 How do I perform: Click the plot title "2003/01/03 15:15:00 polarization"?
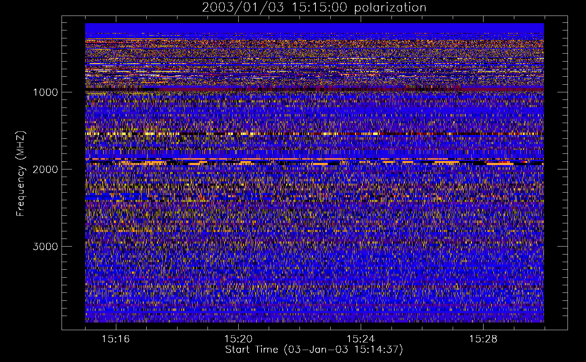(x=314, y=8)
